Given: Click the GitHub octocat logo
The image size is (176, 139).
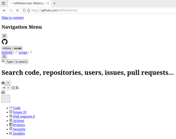Looking at the screenshot, I should pyautogui.click(x=4, y=42).
